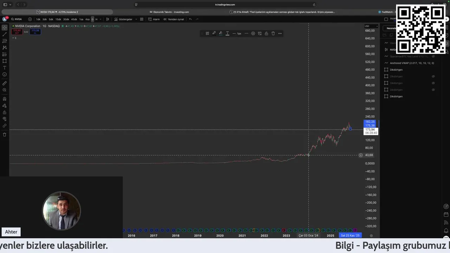450x253 pixels.
Task: Open the indicator templates grid icon
Action: click(142, 19)
